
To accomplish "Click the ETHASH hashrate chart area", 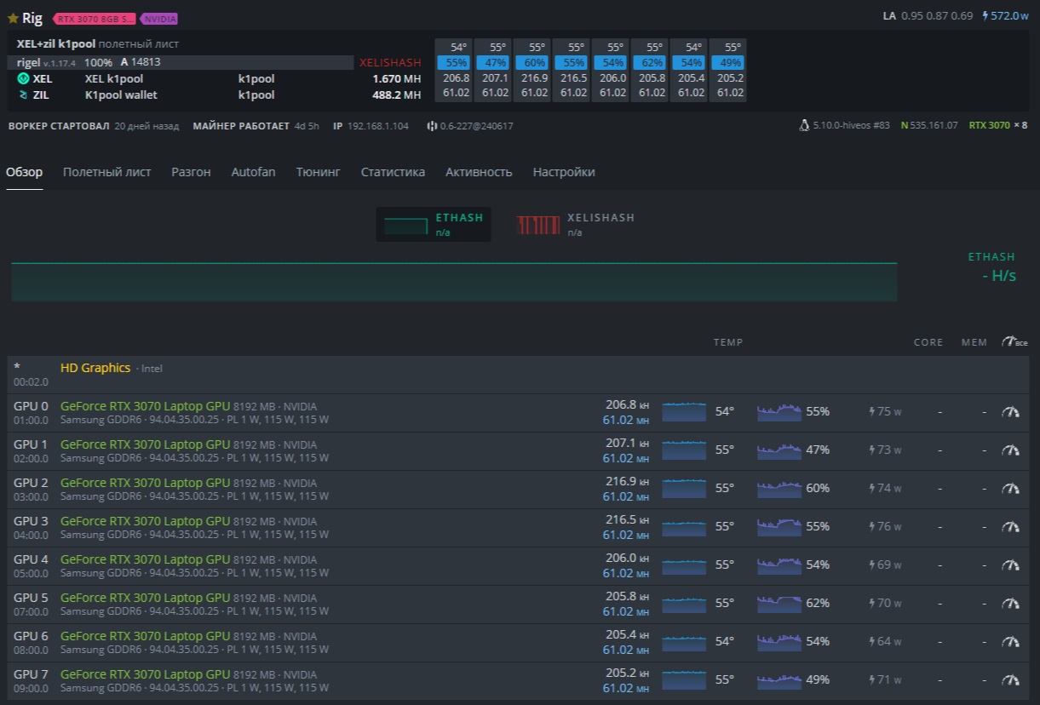I will point(454,282).
